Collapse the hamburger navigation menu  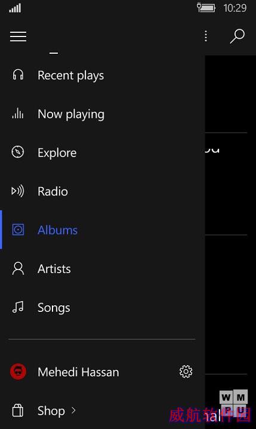point(18,36)
